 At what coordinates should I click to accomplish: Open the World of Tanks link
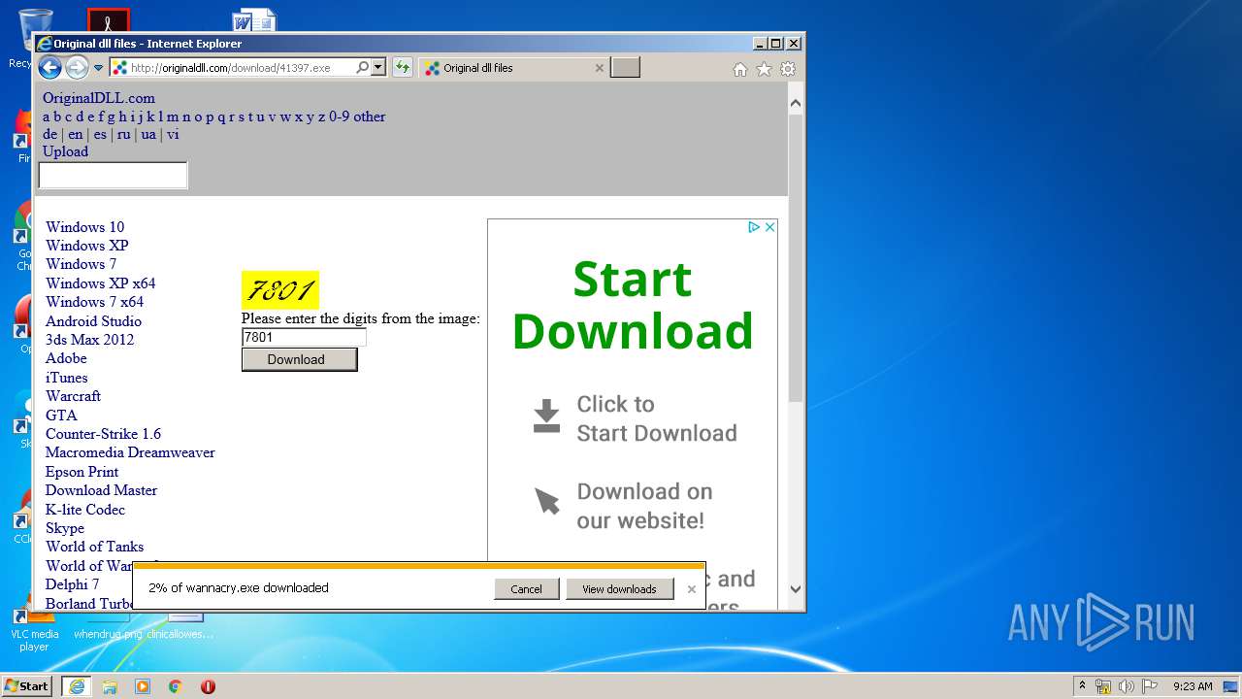(x=94, y=547)
